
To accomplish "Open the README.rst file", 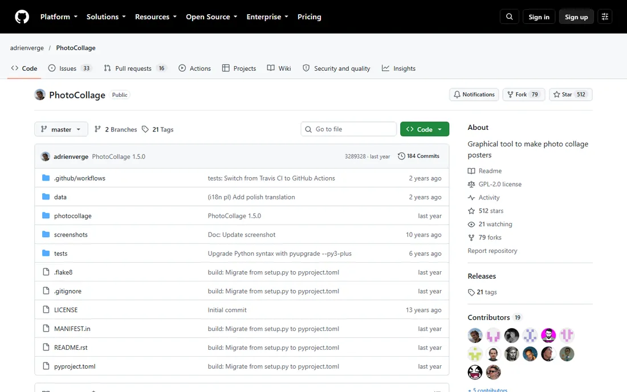I will (x=71, y=347).
